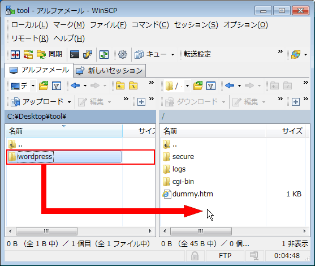Click the remote open directory icon
Image resolution: width=315 pixels, height=266 pixels.
click(x=198, y=86)
